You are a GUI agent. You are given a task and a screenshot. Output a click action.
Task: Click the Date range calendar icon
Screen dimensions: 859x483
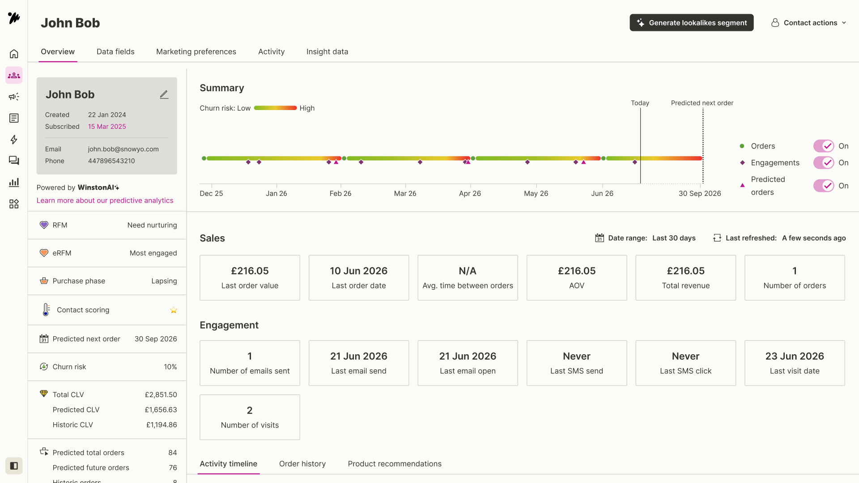(x=600, y=238)
